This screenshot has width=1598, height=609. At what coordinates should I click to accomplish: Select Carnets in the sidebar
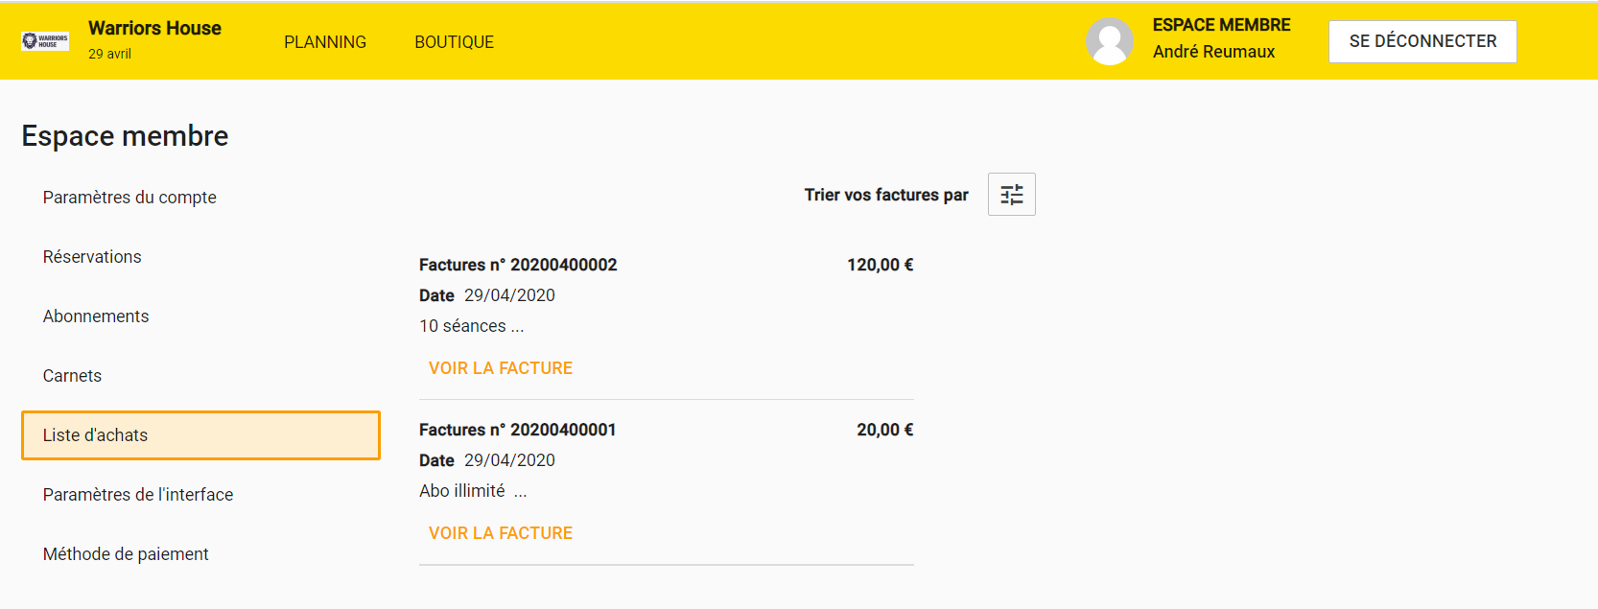[x=72, y=376]
